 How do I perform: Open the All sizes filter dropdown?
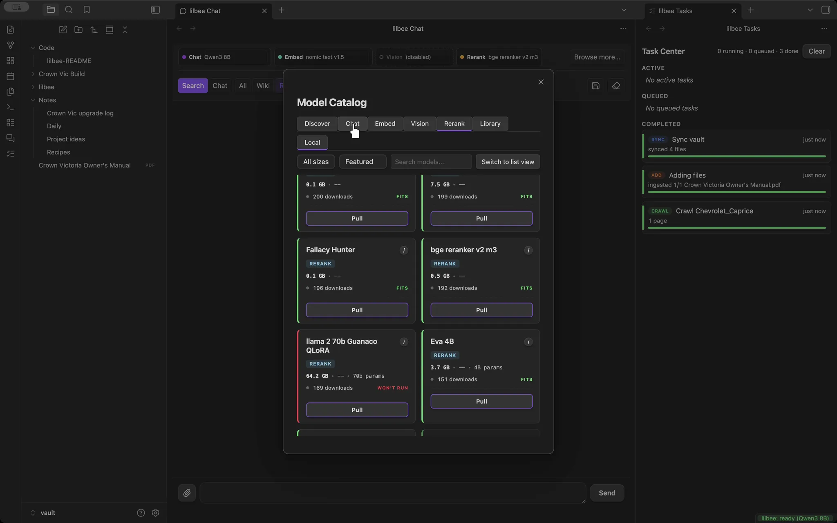[x=316, y=162]
